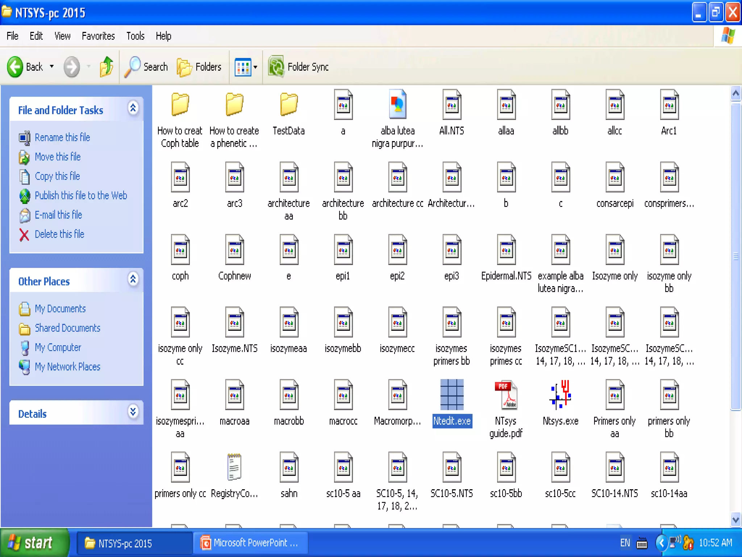Select the alba lutea nigra purpur file
The height and width of the screenshot is (557, 742).
click(397, 105)
